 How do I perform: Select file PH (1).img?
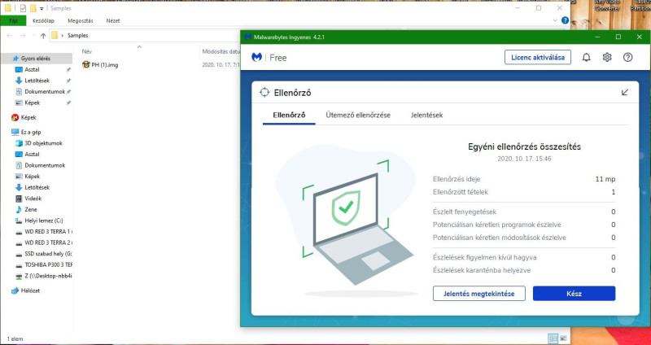100,65
